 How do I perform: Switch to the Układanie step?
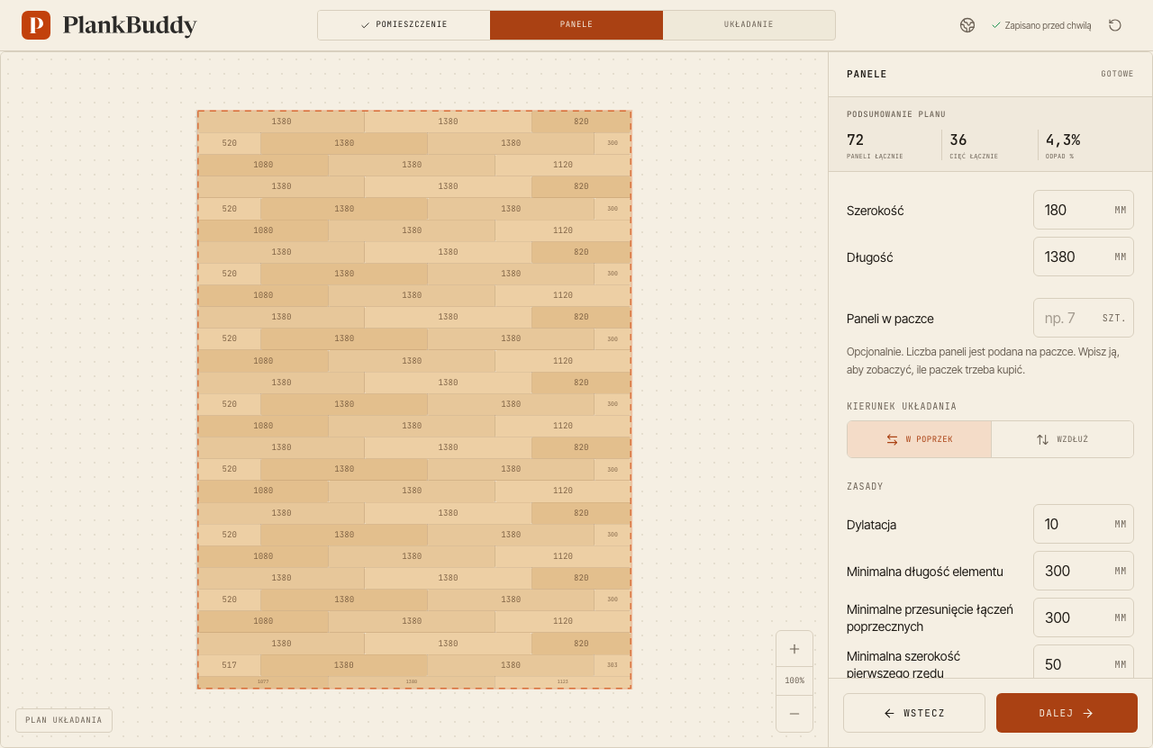(749, 25)
